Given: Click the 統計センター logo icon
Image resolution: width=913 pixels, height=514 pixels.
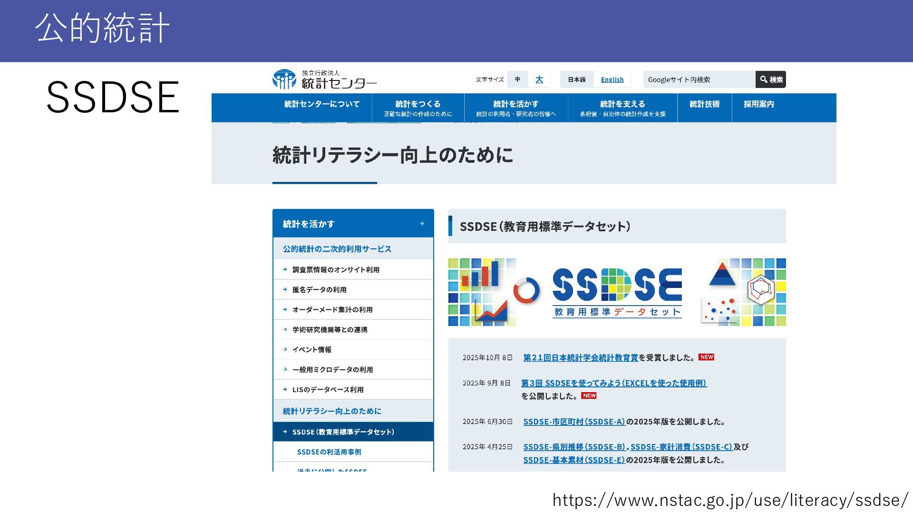Looking at the screenshot, I should click(x=284, y=79).
